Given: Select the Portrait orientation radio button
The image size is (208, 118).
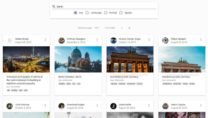Looking at the screenshot, I should (x=106, y=13).
